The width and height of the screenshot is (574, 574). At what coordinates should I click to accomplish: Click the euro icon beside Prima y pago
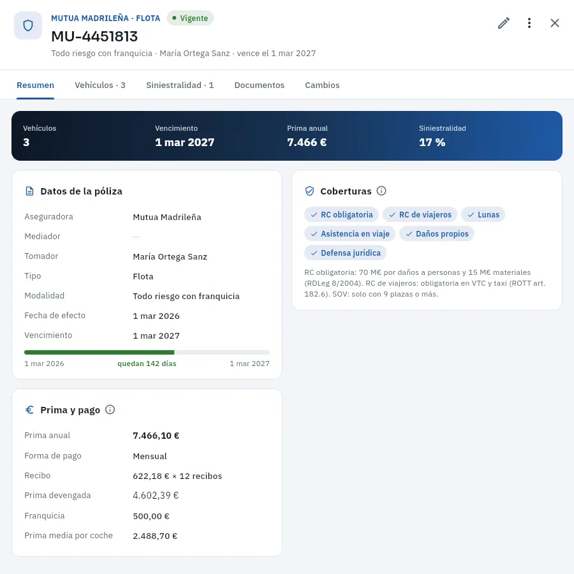coord(29,409)
